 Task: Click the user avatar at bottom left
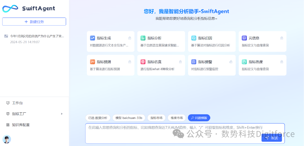6,139
